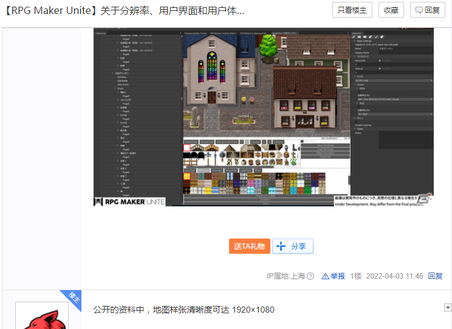Open the red wolf avatar profile
The image size is (452, 329).
(42, 316)
